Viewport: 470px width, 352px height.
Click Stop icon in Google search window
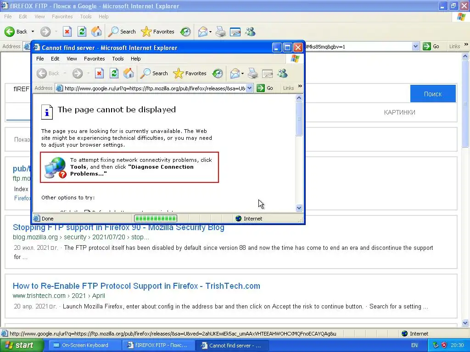[67, 32]
